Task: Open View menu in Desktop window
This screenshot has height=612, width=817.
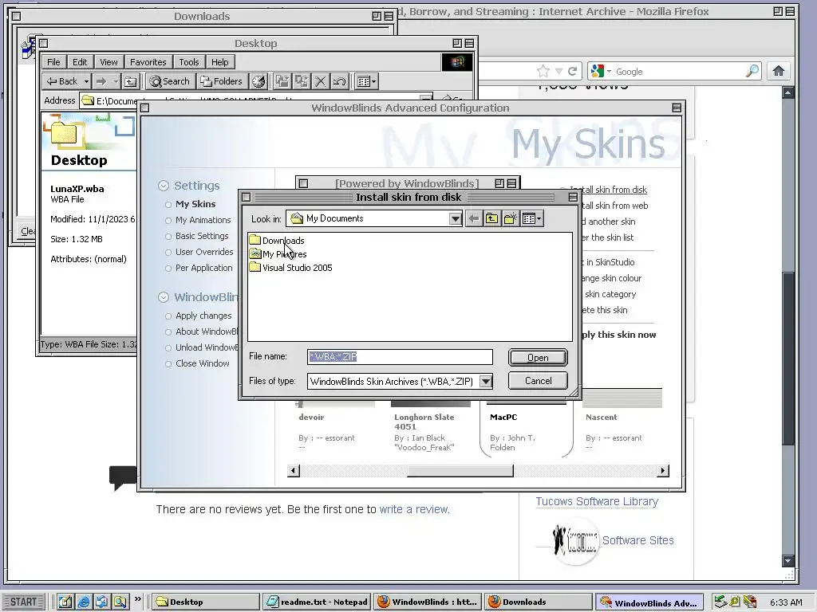Action: (x=109, y=62)
